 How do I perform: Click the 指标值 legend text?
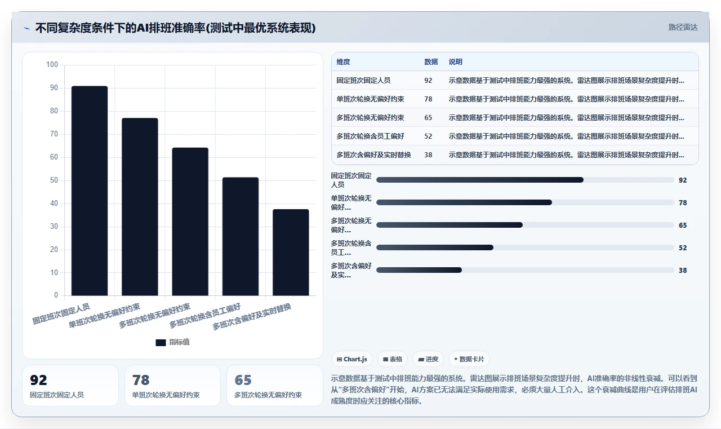(x=179, y=342)
